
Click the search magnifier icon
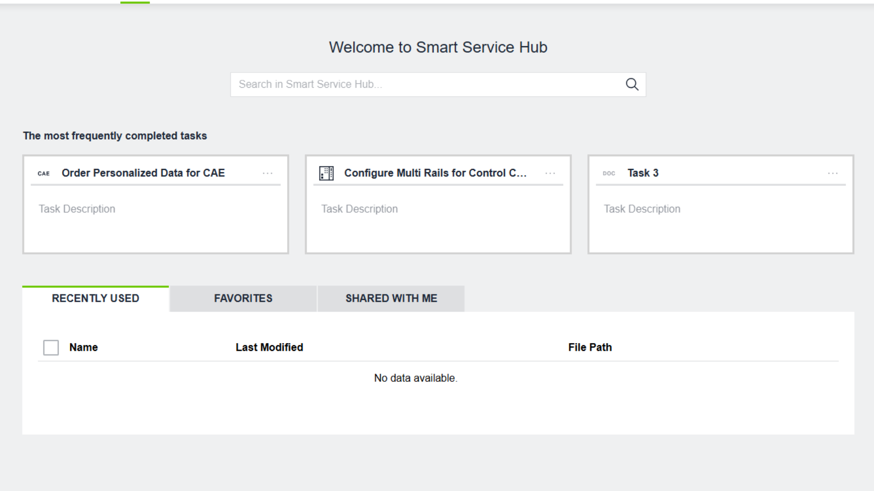(632, 84)
